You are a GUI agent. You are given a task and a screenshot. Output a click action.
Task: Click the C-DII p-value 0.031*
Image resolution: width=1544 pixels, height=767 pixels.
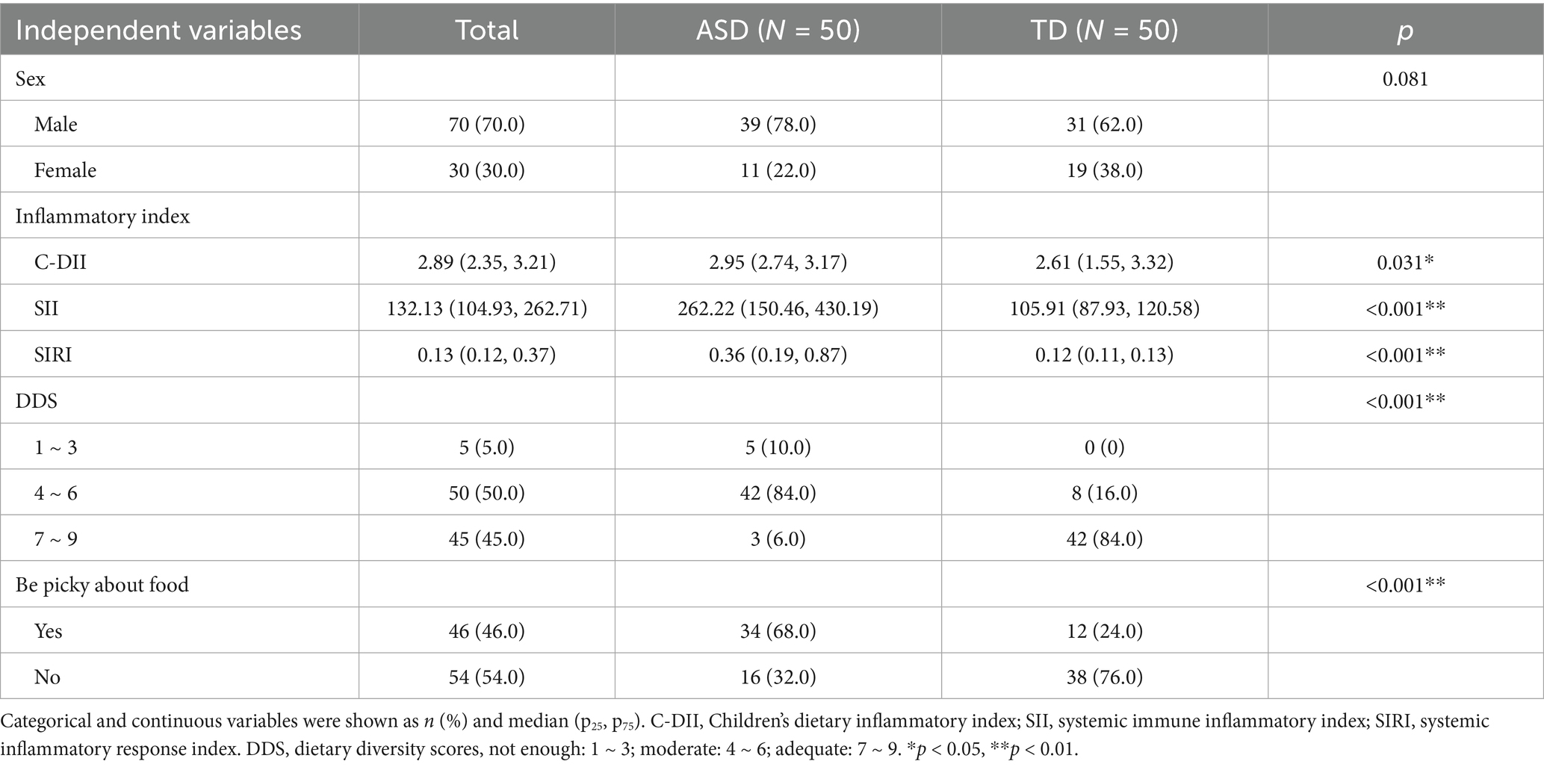coord(1405,262)
